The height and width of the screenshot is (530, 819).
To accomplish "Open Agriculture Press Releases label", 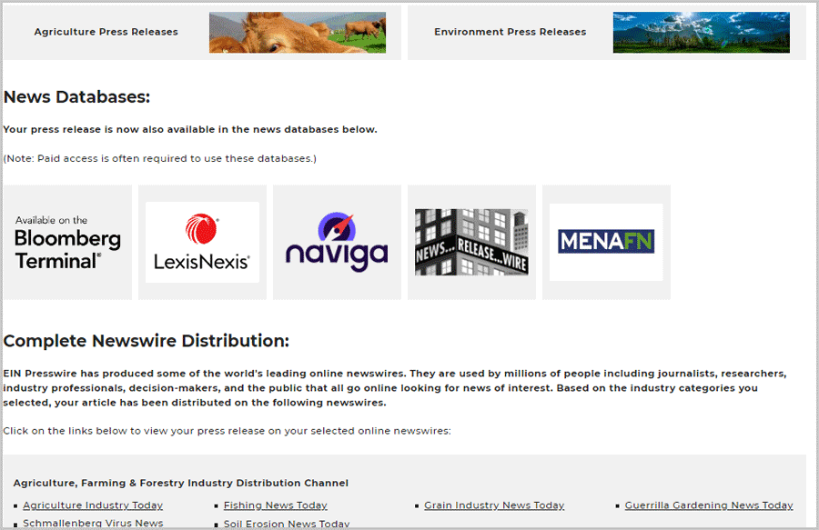I will pos(106,32).
